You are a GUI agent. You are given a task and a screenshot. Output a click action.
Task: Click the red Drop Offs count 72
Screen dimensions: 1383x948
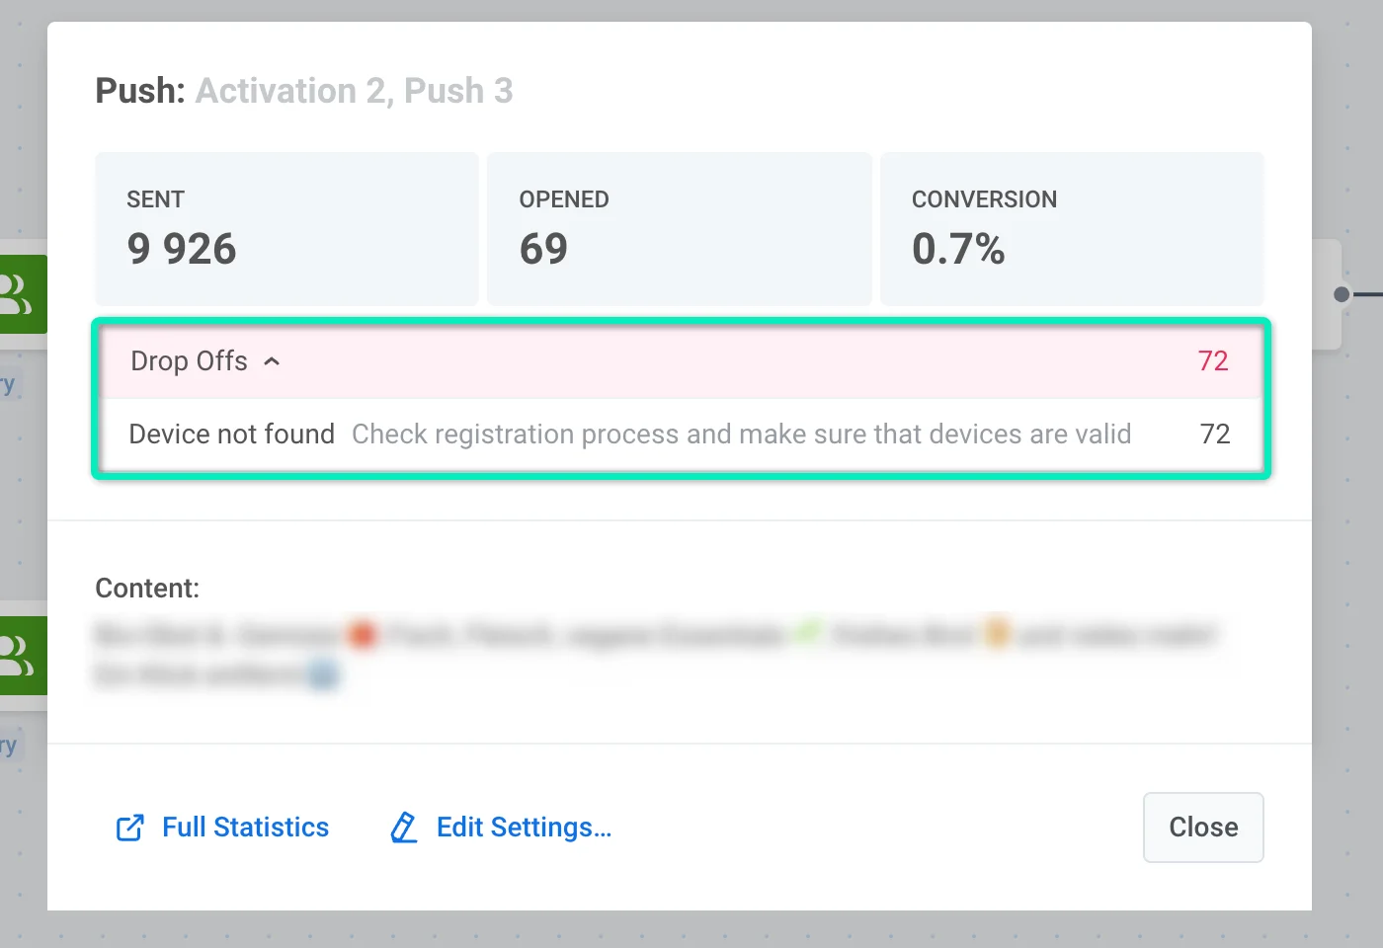[1213, 361]
